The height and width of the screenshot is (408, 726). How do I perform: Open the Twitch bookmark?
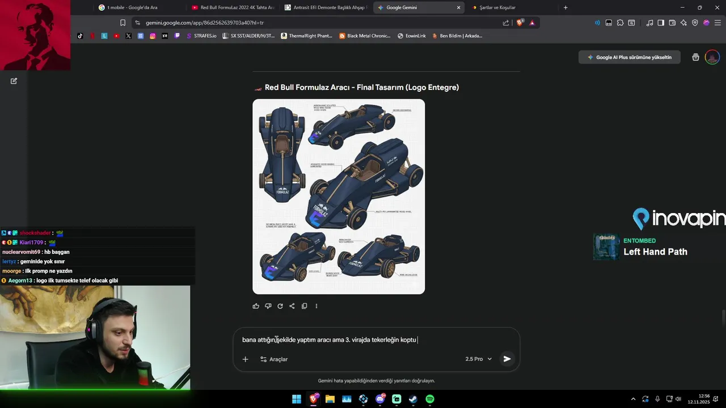(x=177, y=36)
